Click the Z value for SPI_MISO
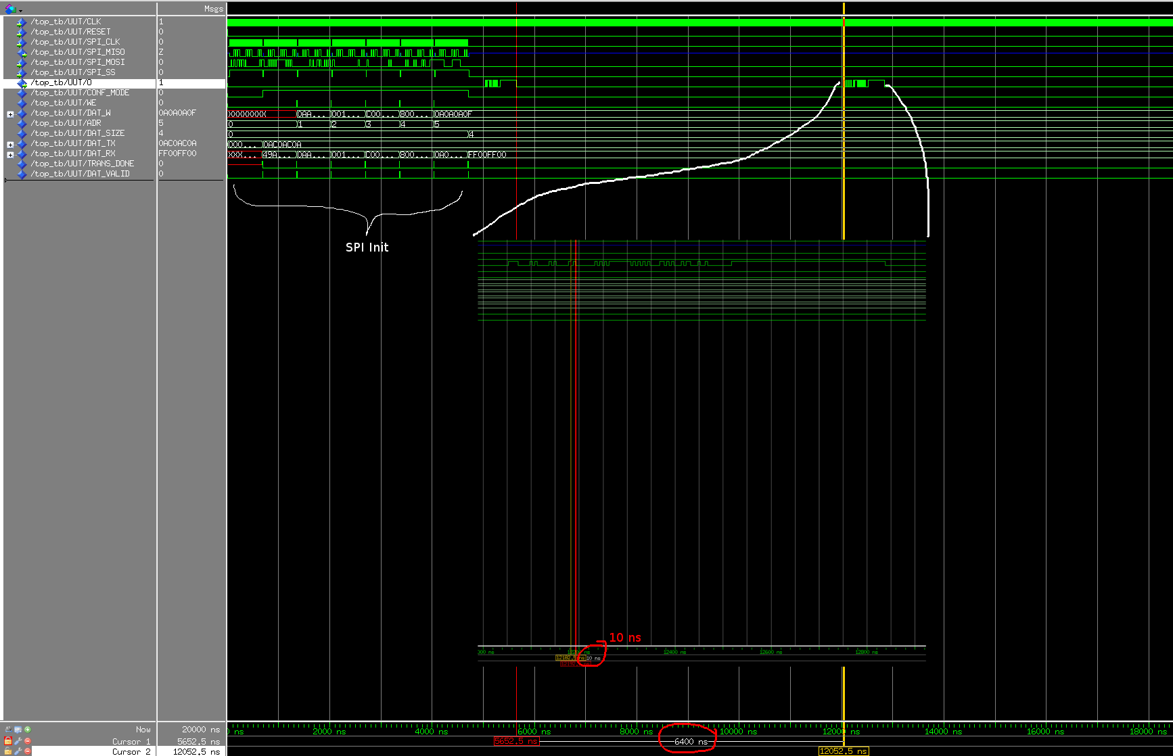The width and height of the screenshot is (1173, 756). tap(161, 52)
